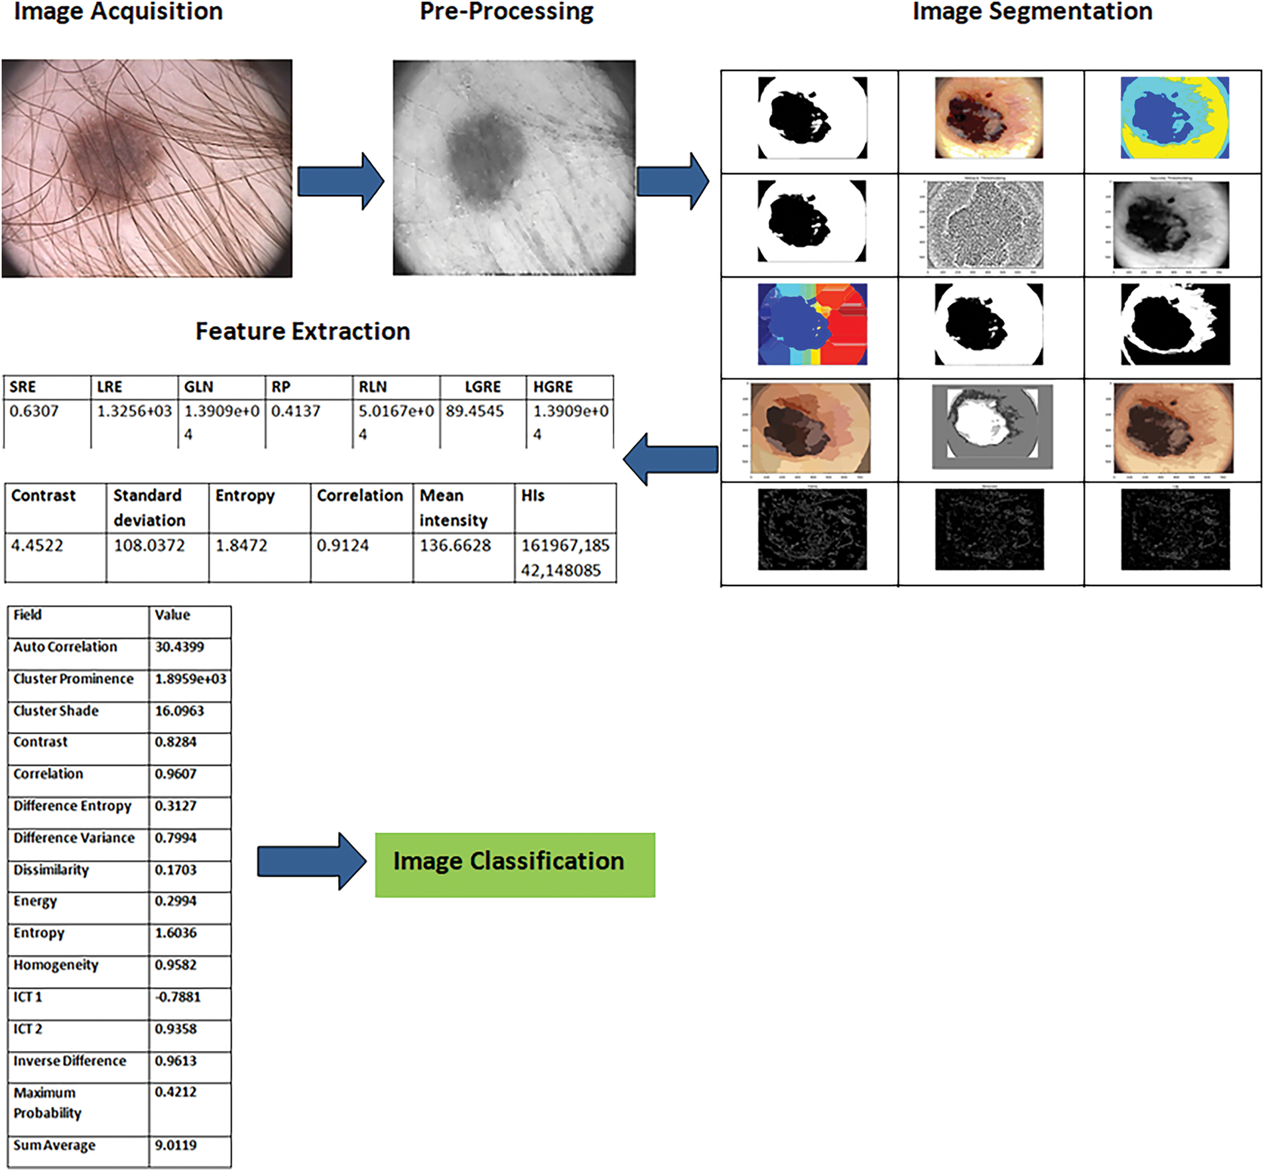Open the original hairy skin lesion photo

[x=147, y=168]
